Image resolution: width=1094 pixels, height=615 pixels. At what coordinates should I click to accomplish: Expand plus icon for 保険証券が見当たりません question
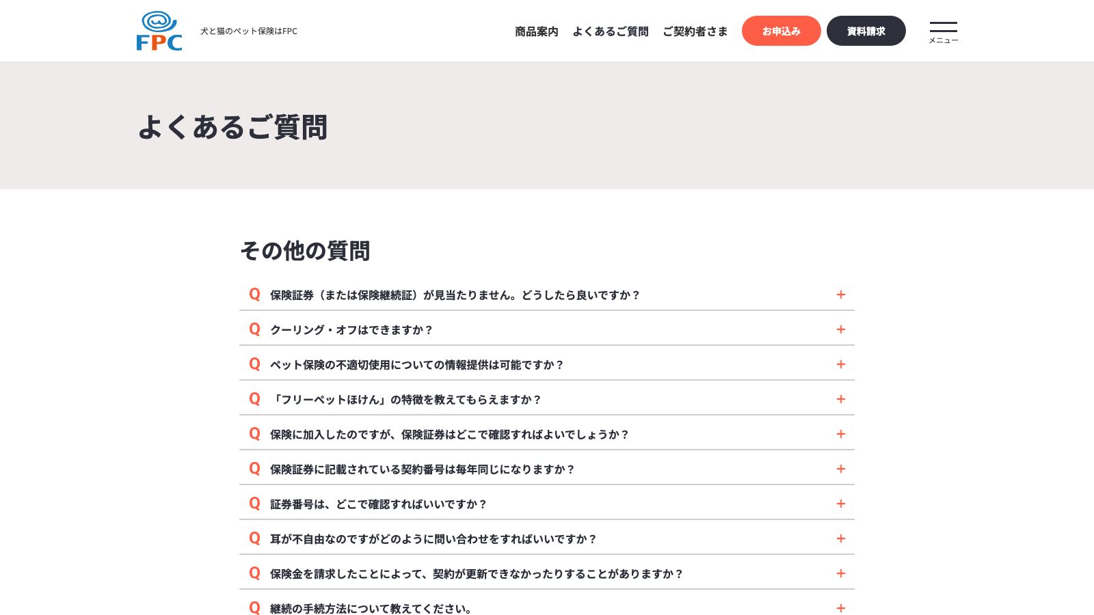point(841,295)
